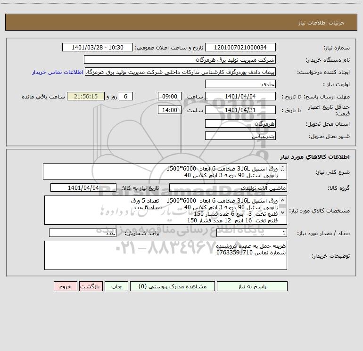Image resolution: width=363 pixels, height=351 pixels.
Task: Select row فلنج تخت 3 اینچ 6 عدد
Action: [236, 214]
